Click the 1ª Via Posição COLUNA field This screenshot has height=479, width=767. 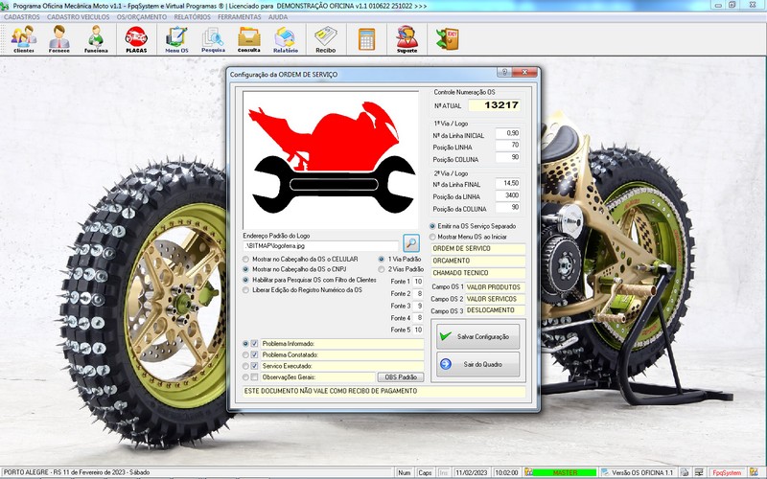508,157
